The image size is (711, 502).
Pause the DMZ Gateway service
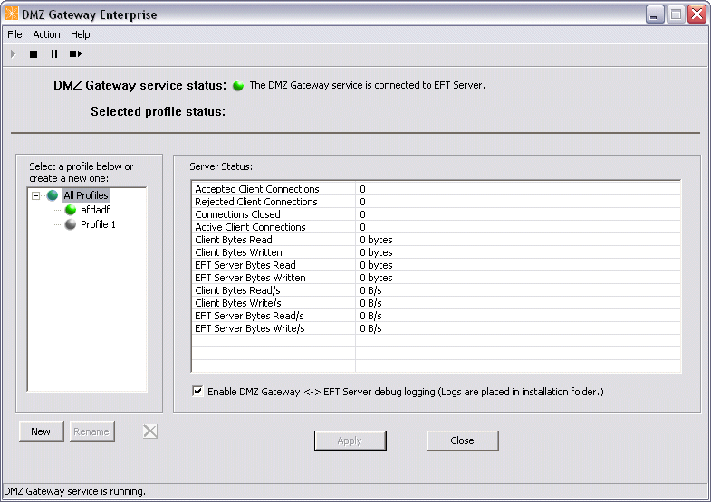[x=54, y=54]
